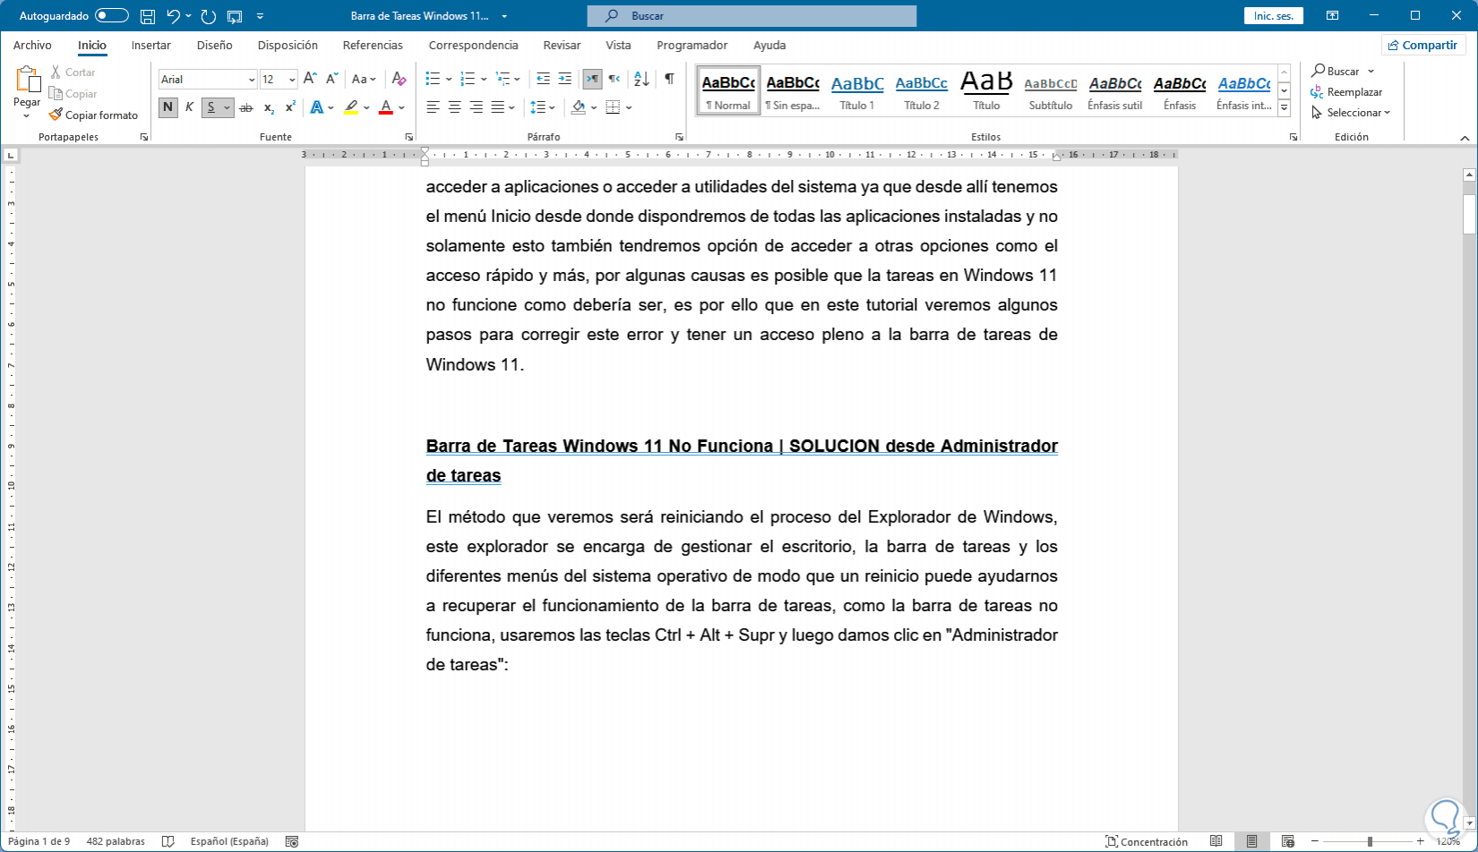Click the vertical scrollbar thumb
1478x852 pixels.
click(x=1469, y=213)
